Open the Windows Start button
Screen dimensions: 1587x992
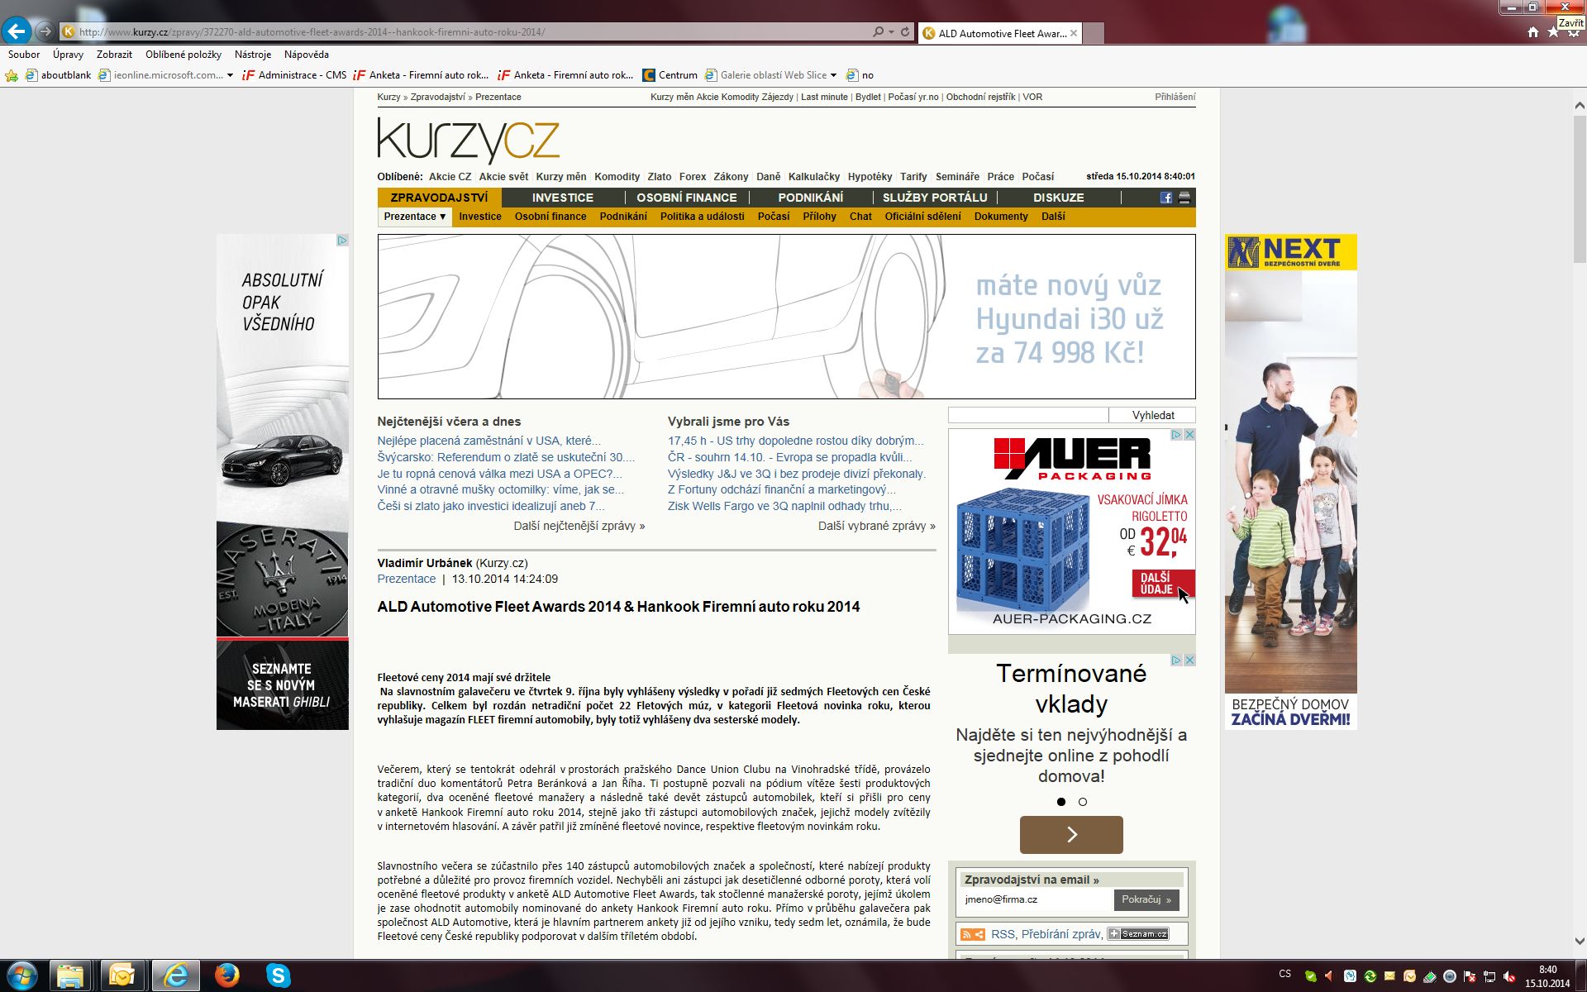[21, 976]
